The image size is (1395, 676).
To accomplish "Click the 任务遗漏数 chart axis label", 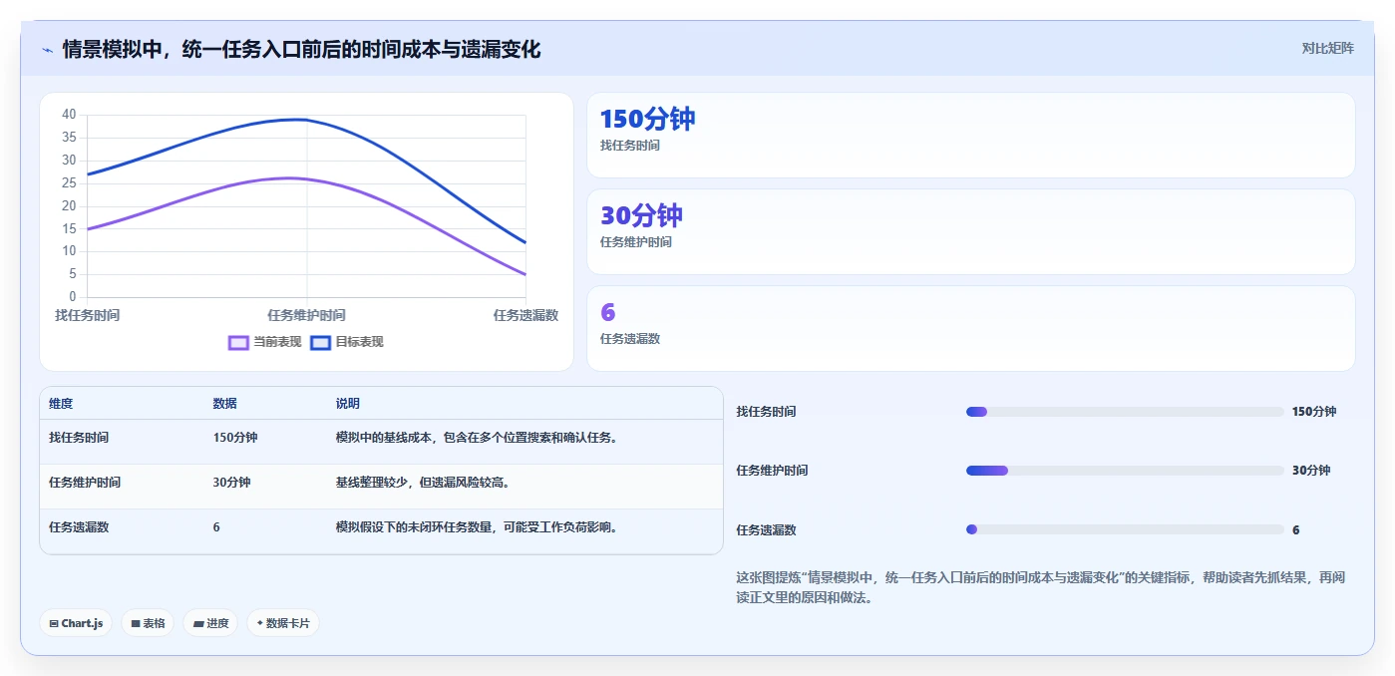I will pyautogui.click(x=525, y=315).
